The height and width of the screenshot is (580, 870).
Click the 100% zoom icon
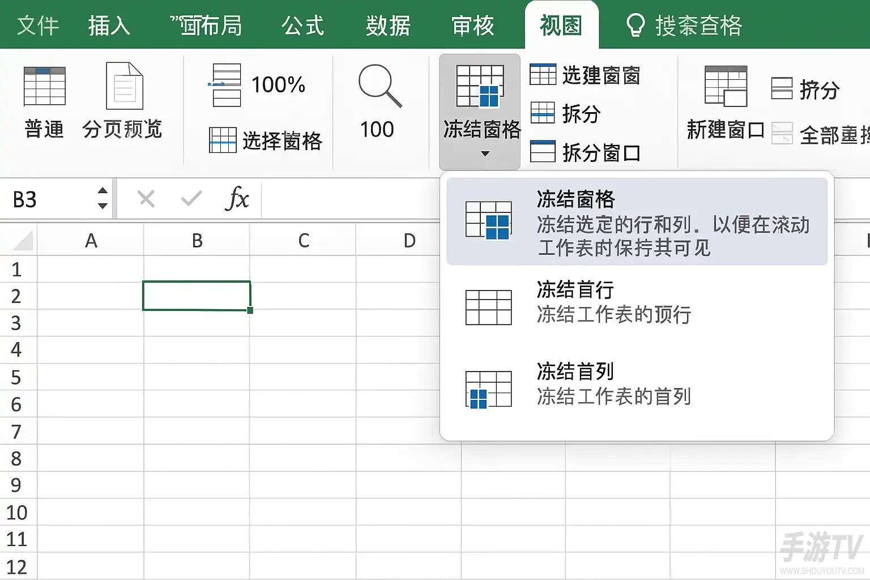[x=227, y=85]
